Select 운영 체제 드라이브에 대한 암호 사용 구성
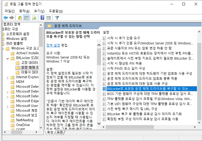 pos(137,84)
